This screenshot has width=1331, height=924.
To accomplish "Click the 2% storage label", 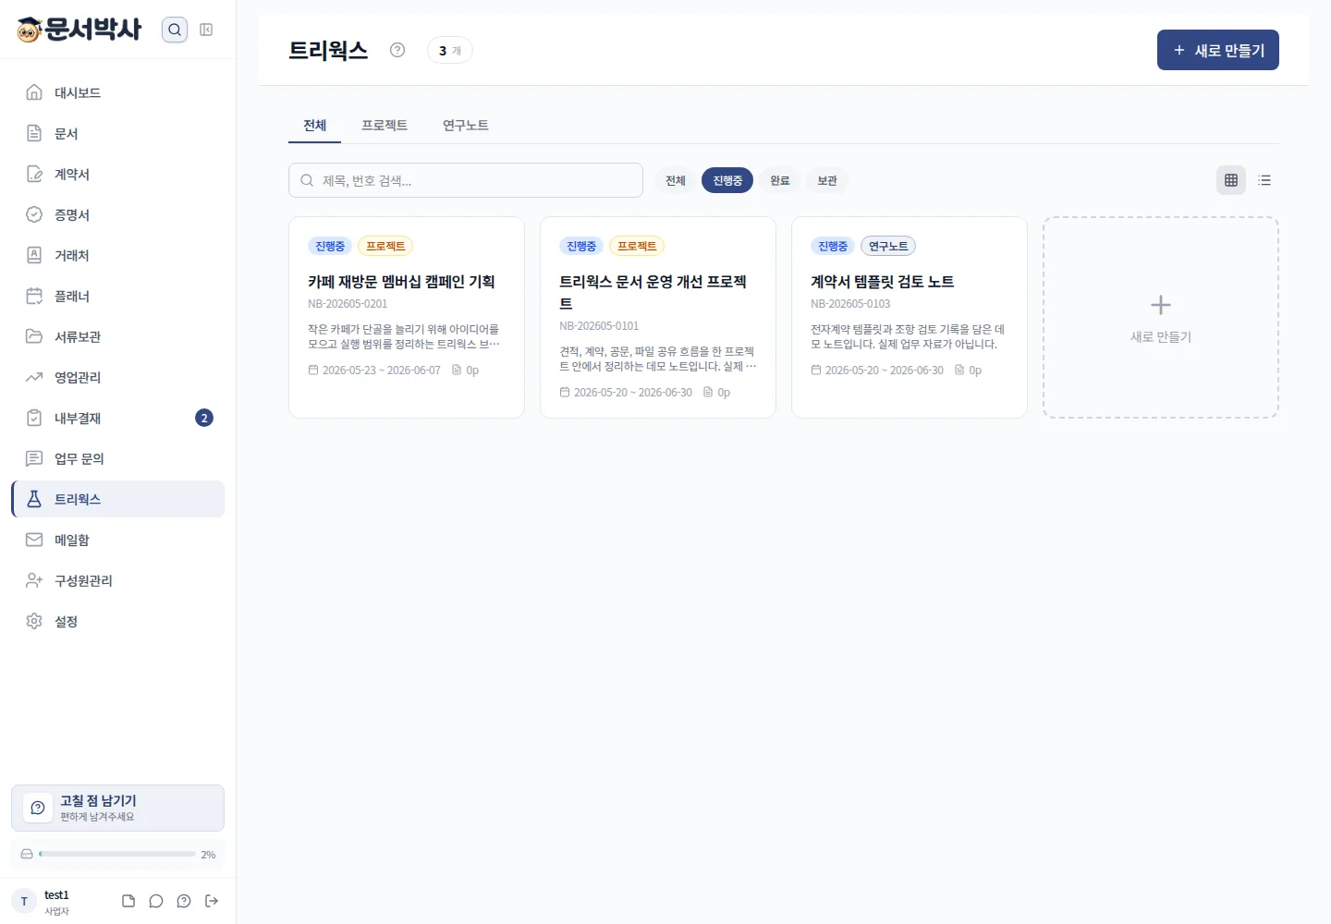I will pos(209,855).
